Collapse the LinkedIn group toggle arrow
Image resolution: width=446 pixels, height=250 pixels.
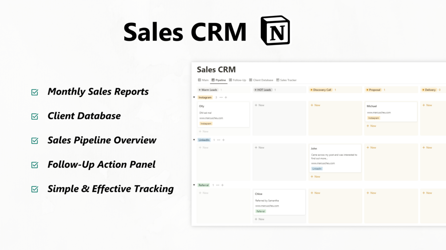(194, 140)
